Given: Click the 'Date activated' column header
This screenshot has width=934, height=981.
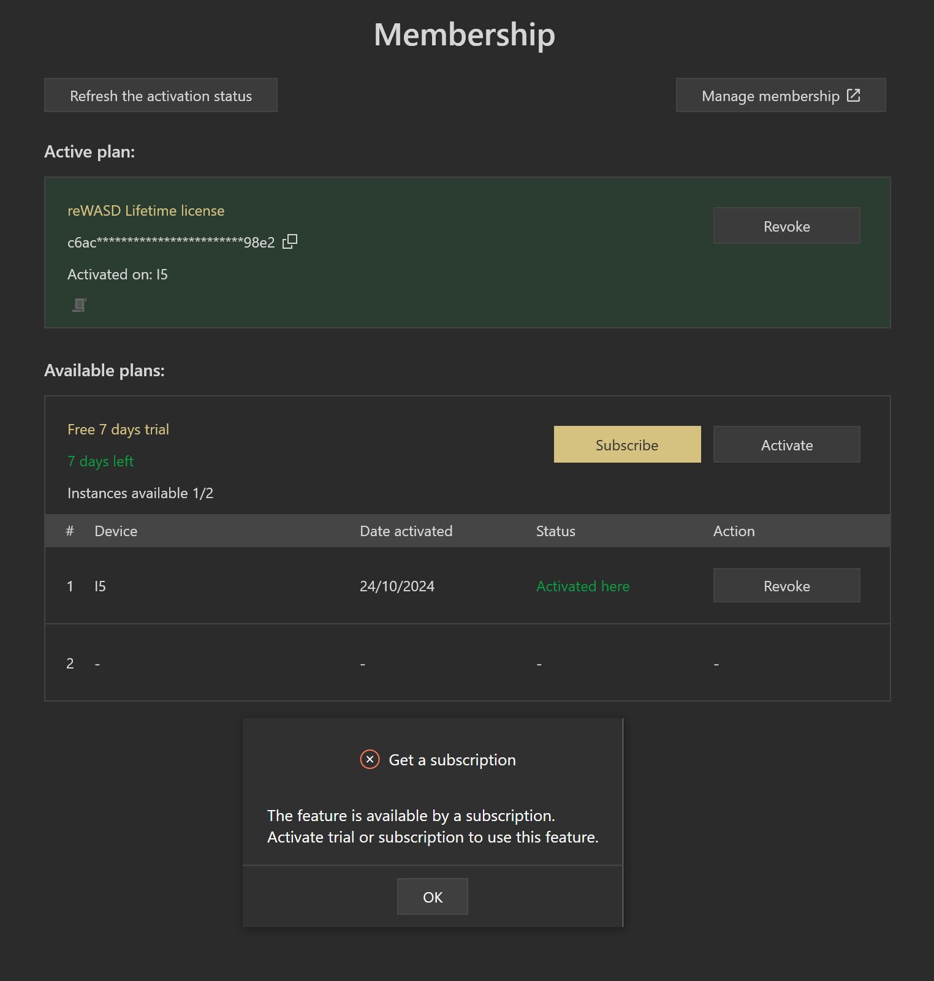Looking at the screenshot, I should point(406,531).
